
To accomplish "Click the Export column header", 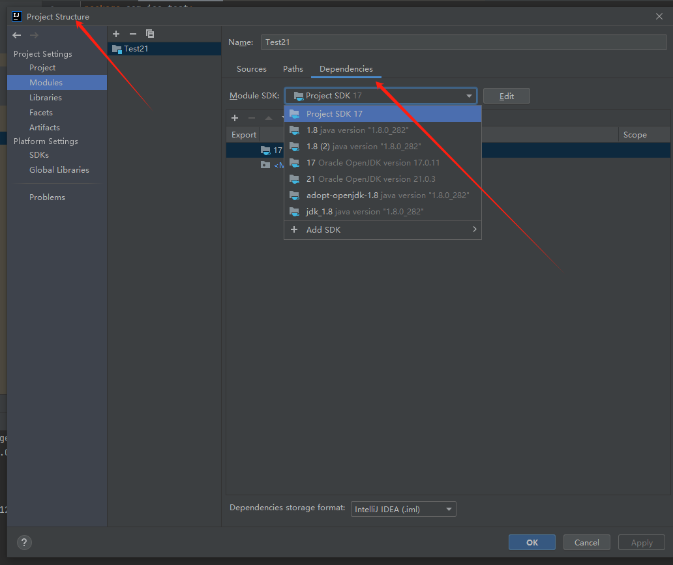I will [243, 135].
